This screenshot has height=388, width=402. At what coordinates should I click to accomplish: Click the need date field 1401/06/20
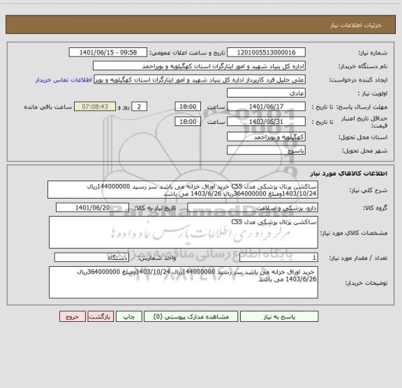tap(92, 208)
